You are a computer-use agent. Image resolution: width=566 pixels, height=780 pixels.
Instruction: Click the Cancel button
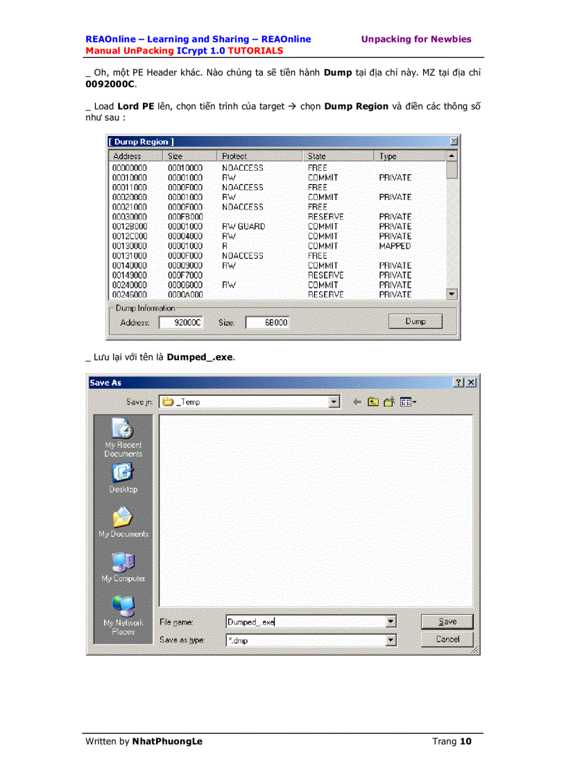tap(447, 639)
